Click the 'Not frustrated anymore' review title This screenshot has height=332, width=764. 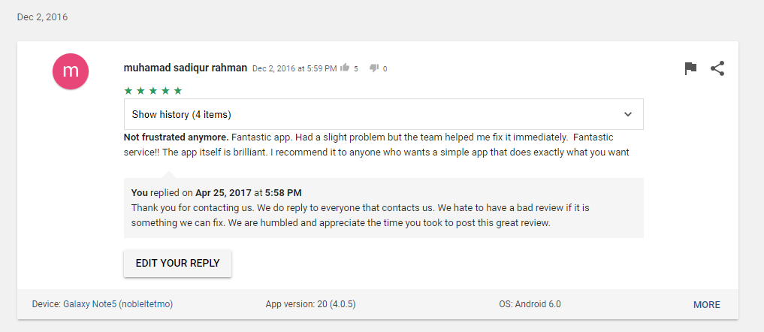pyautogui.click(x=177, y=137)
